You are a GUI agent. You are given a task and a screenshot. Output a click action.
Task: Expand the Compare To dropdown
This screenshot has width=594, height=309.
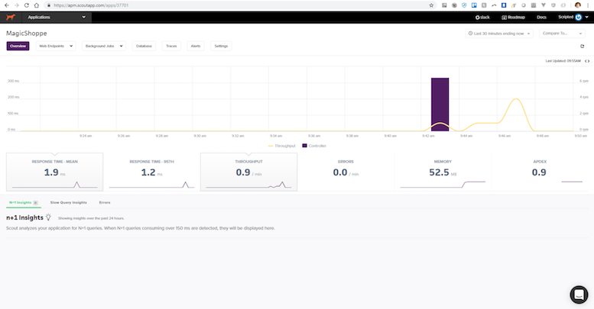562,34
